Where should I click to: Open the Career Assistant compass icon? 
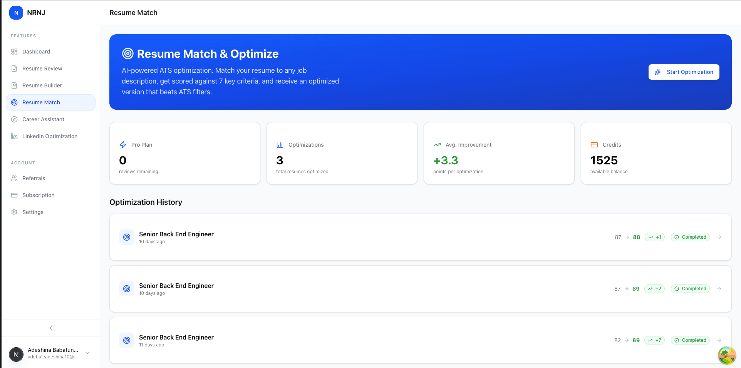(x=14, y=119)
